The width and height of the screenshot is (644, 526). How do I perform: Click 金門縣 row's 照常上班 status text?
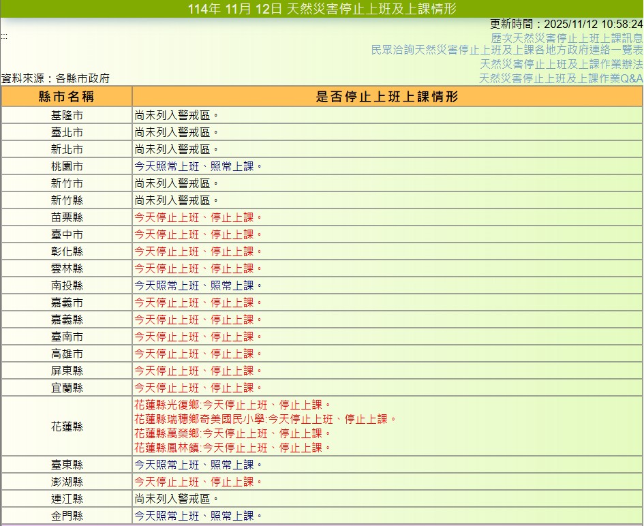pos(198,516)
